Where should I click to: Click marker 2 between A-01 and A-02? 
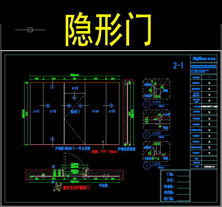click(x=48, y=105)
